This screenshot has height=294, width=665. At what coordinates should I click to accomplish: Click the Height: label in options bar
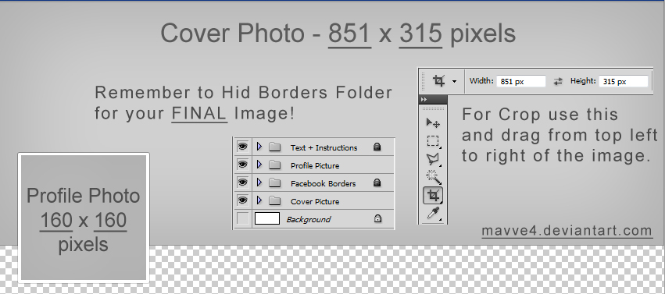tap(583, 81)
